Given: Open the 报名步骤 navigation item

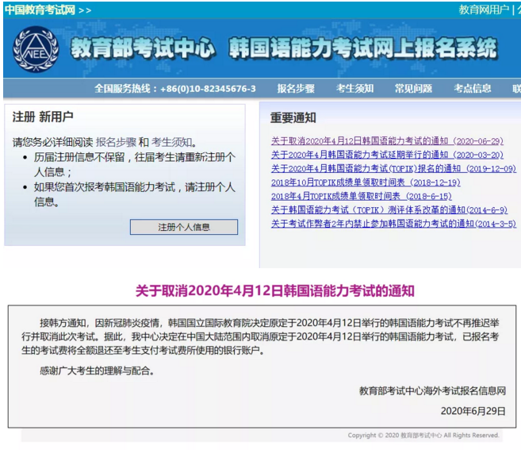Looking at the screenshot, I should [x=296, y=88].
